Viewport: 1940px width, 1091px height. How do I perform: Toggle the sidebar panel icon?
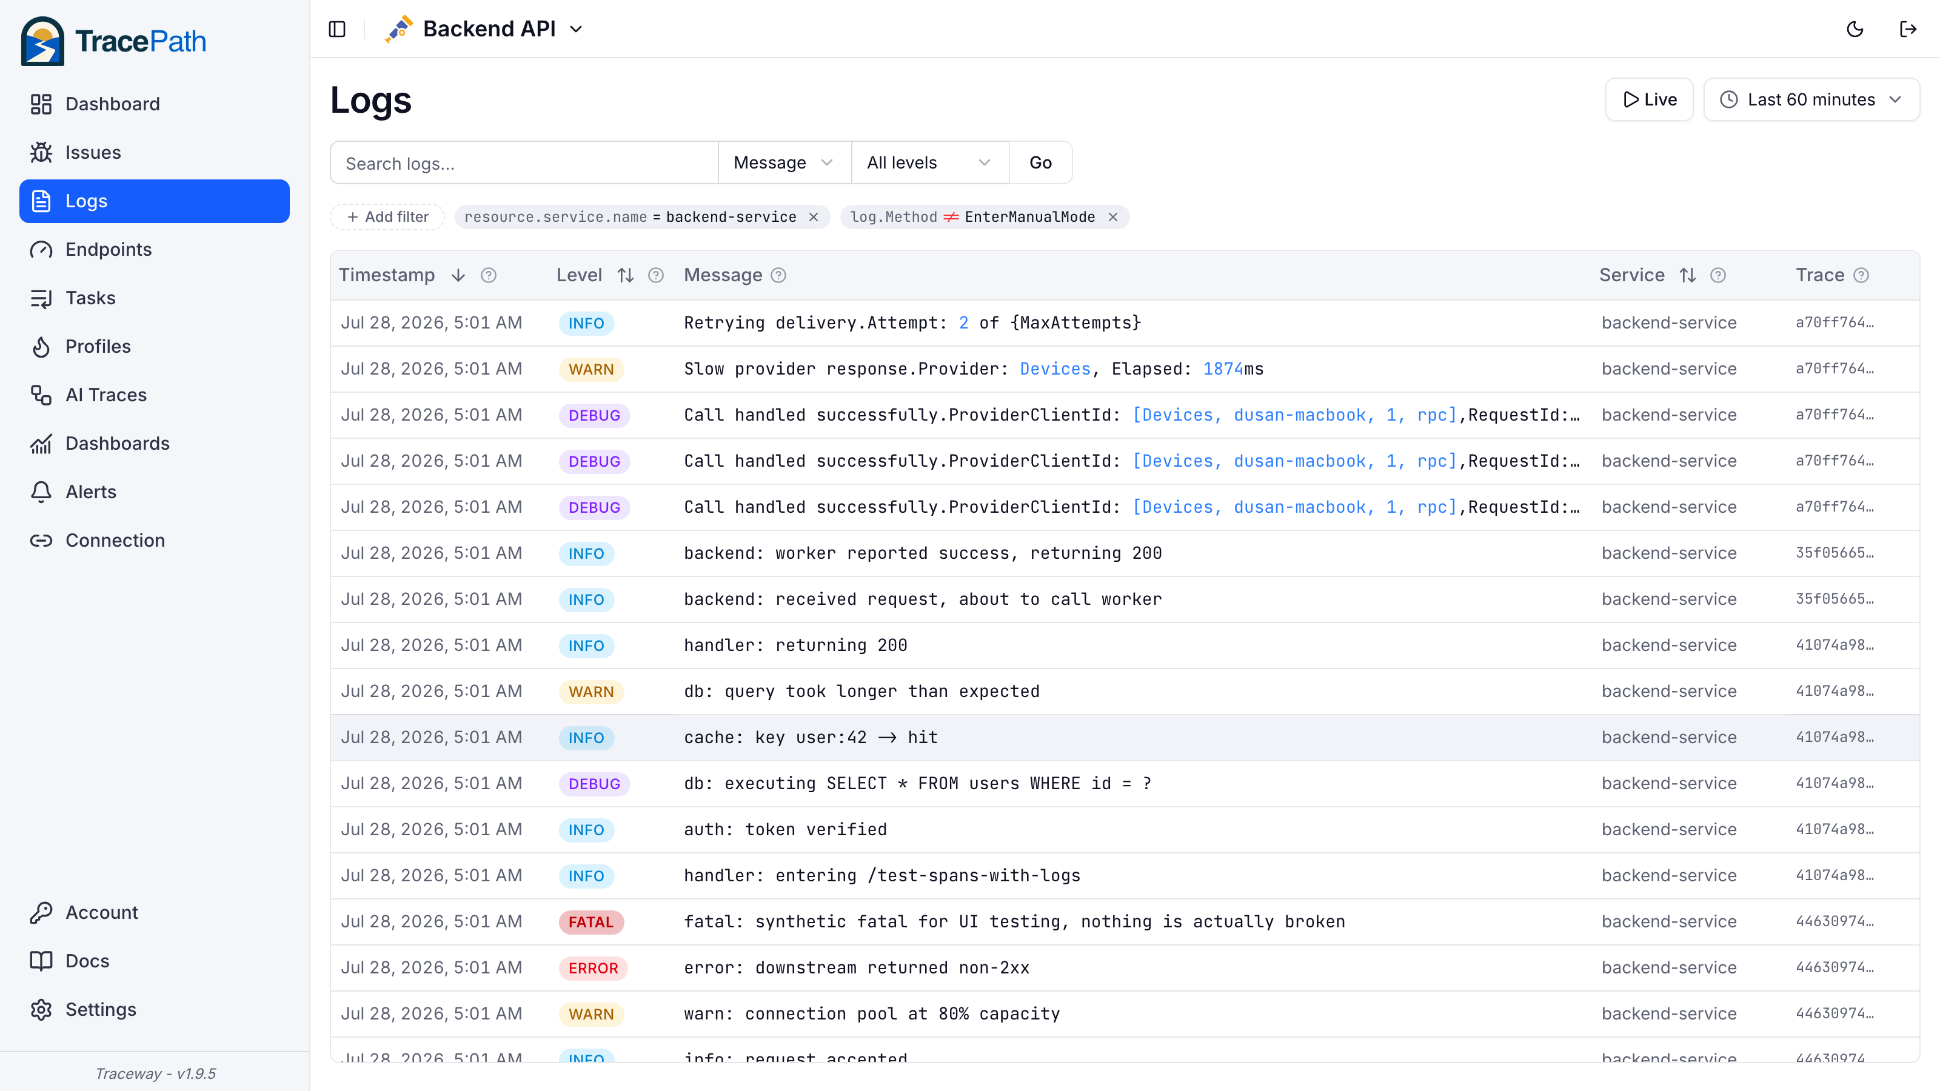click(x=336, y=28)
